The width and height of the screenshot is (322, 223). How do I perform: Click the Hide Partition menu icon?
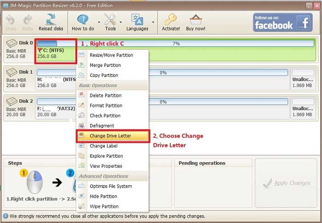point(81,196)
